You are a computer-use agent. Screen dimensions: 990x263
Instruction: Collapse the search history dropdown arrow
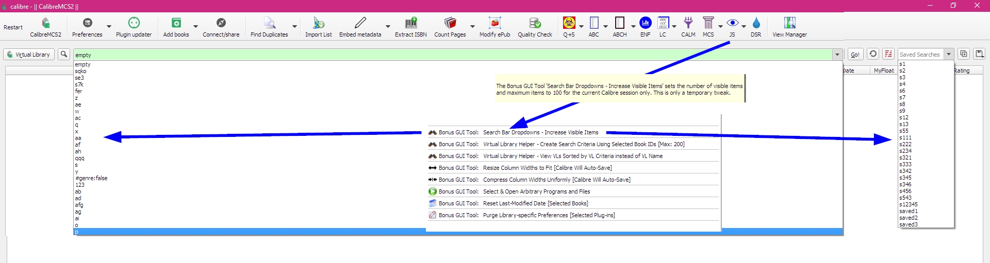[x=837, y=55]
